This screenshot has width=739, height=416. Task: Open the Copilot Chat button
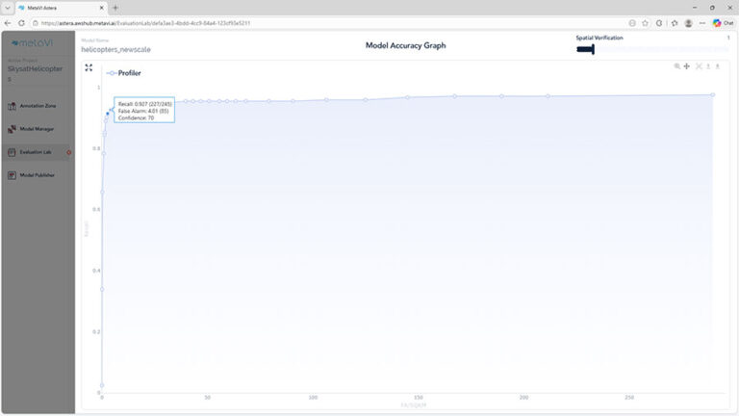(x=723, y=23)
